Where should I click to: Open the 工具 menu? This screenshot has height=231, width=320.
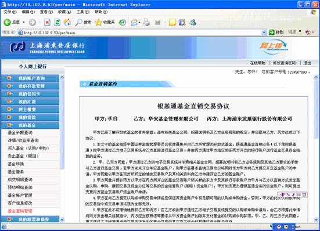coord(82,12)
